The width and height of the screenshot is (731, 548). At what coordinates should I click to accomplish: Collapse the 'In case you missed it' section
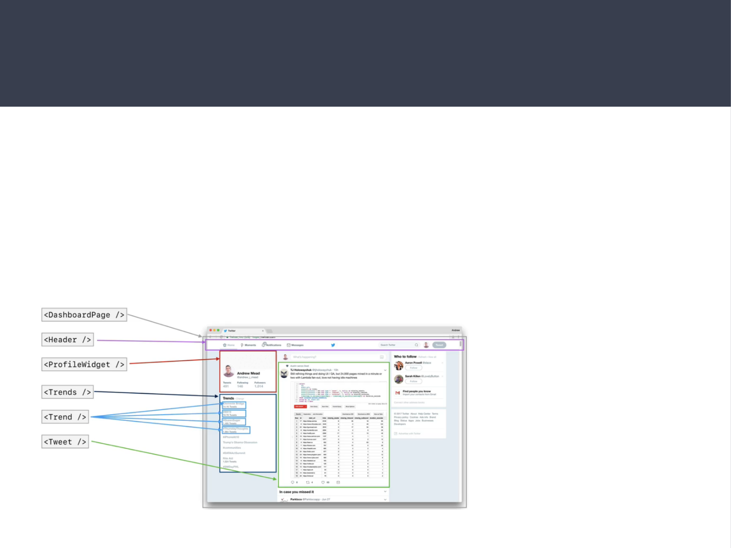pyautogui.click(x=385, y=492)
